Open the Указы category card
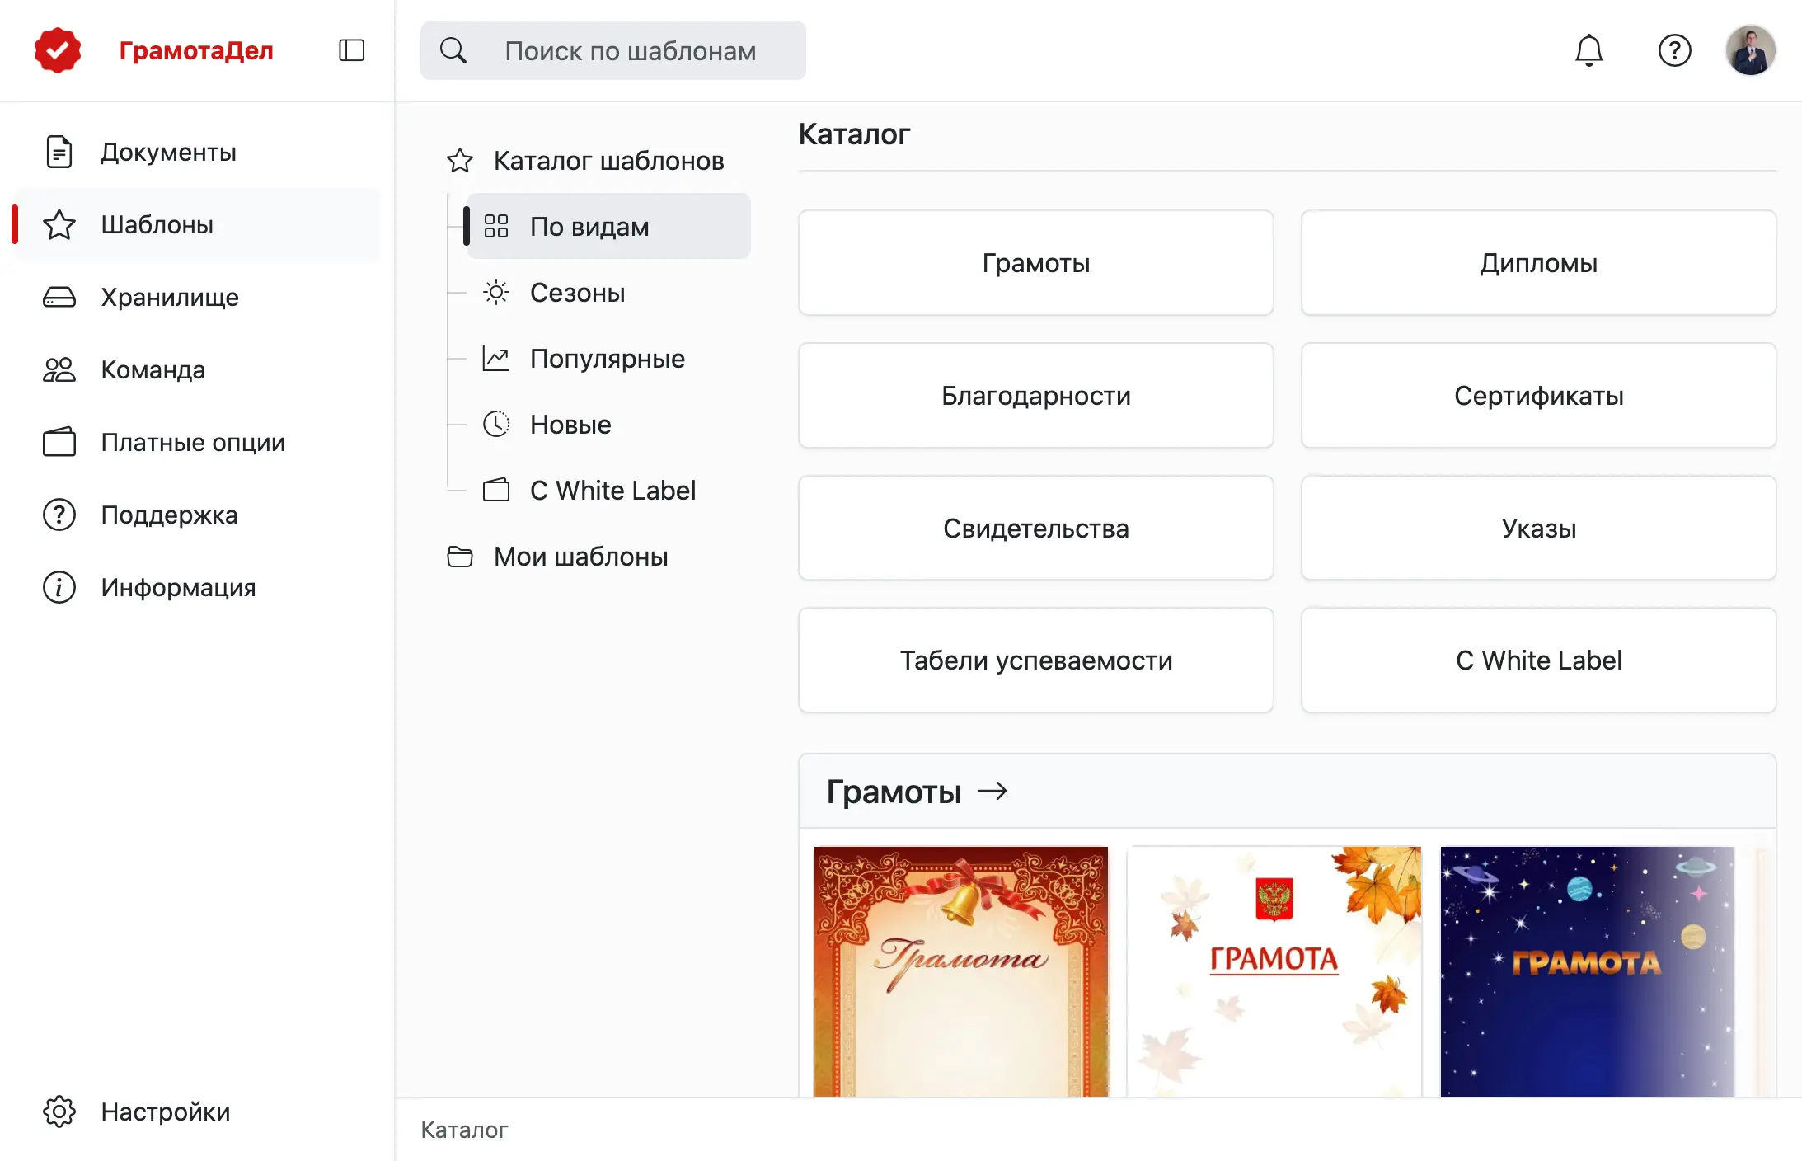This screenshot has height=1161, width=1802. [1538, 528]
